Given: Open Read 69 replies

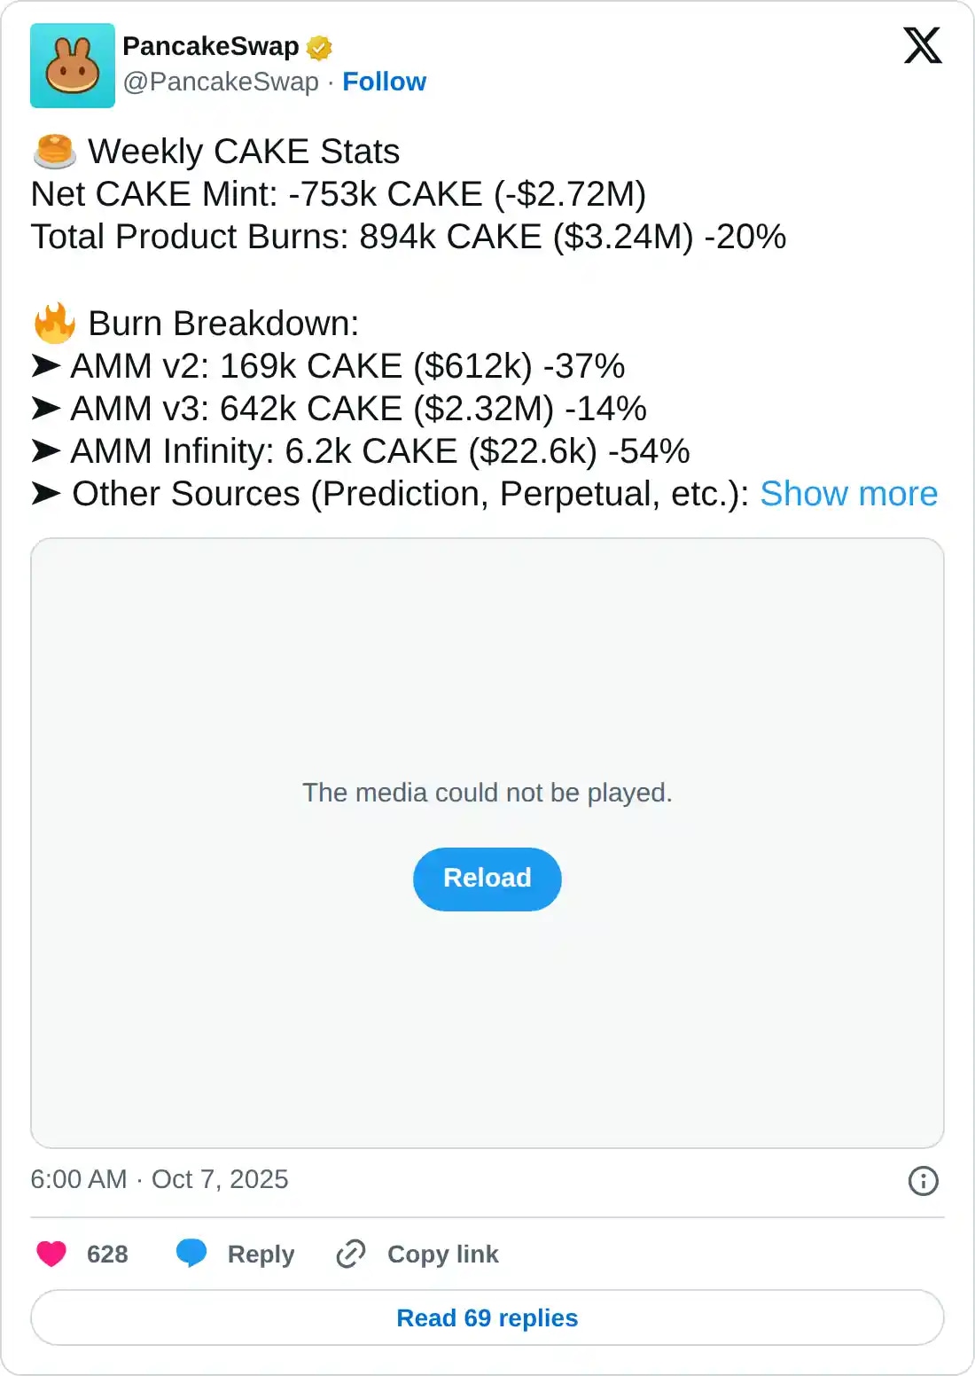Looking at the screenshot, I should (x=487, y=1317).
